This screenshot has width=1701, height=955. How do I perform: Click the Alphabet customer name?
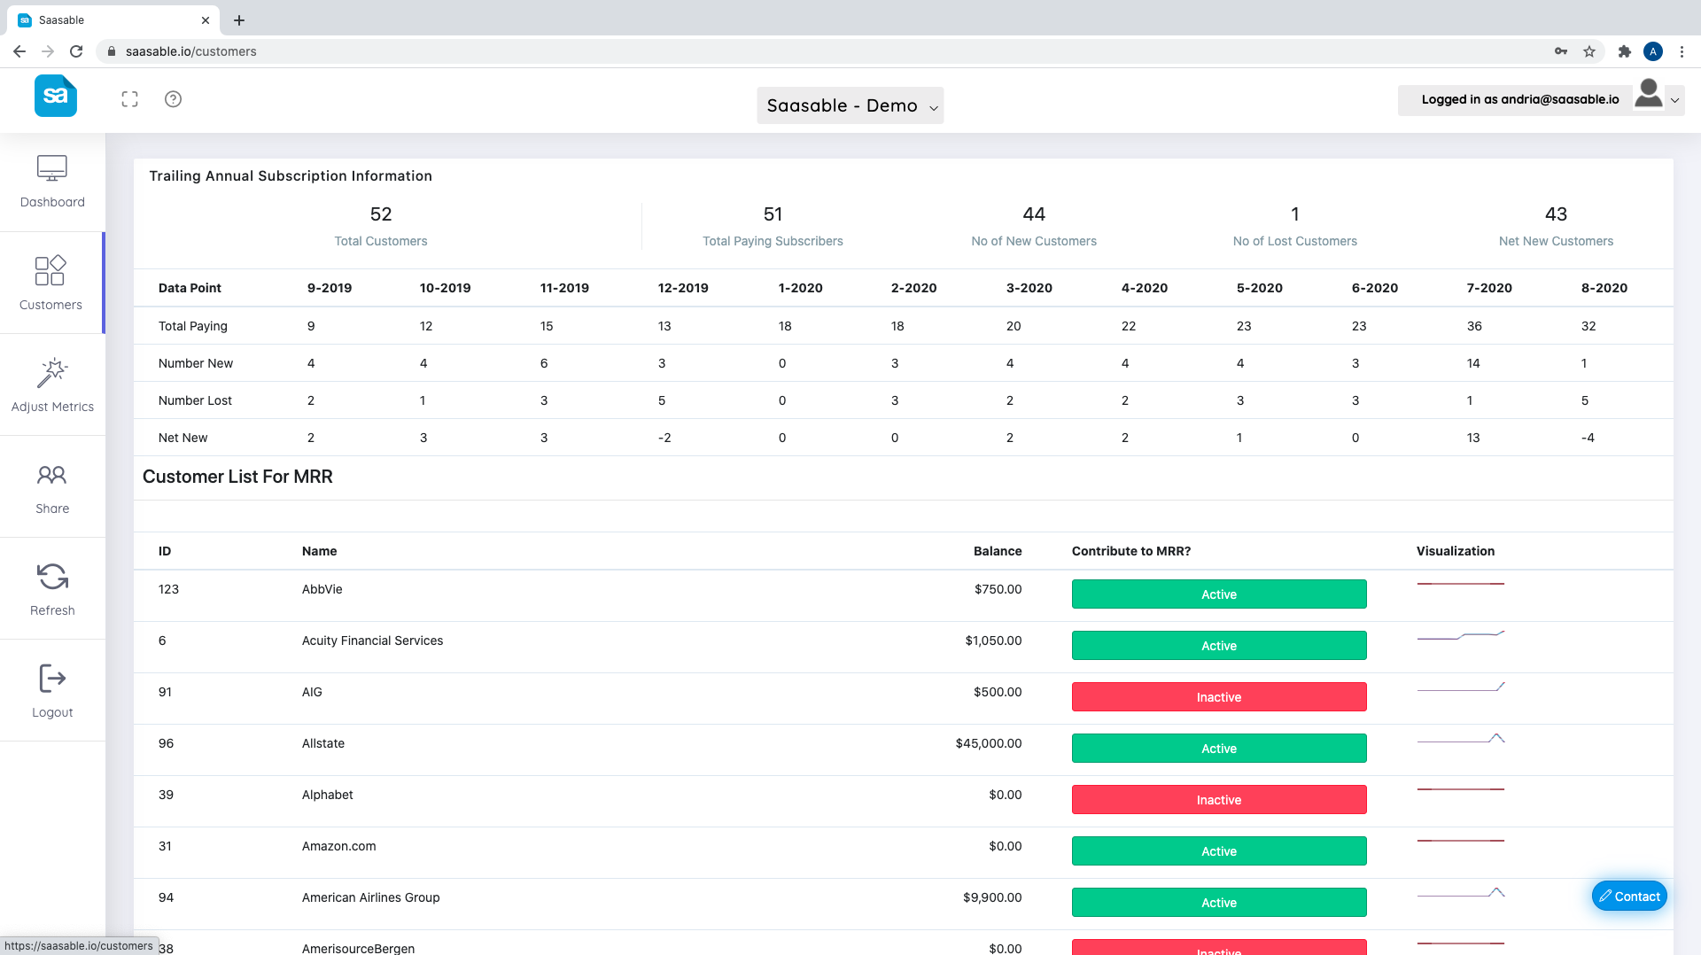(x=327, y=795)
